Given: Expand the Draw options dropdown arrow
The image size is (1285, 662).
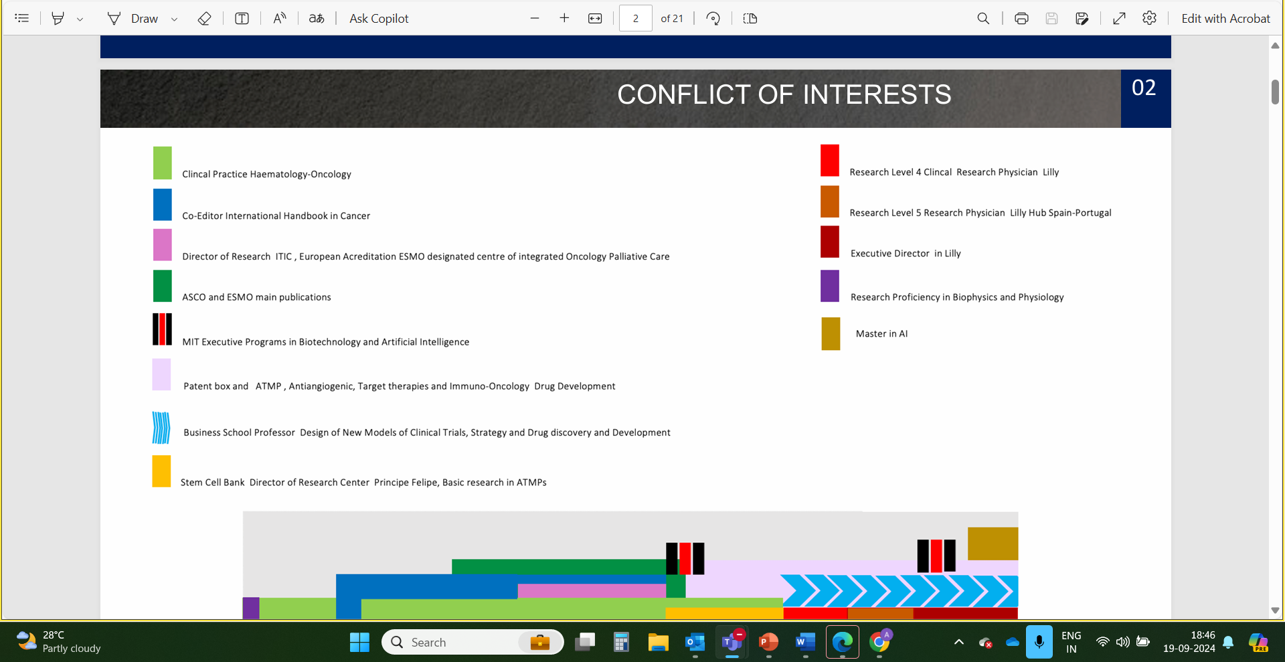Looking at the screenshot, I should tap(174, 19).
